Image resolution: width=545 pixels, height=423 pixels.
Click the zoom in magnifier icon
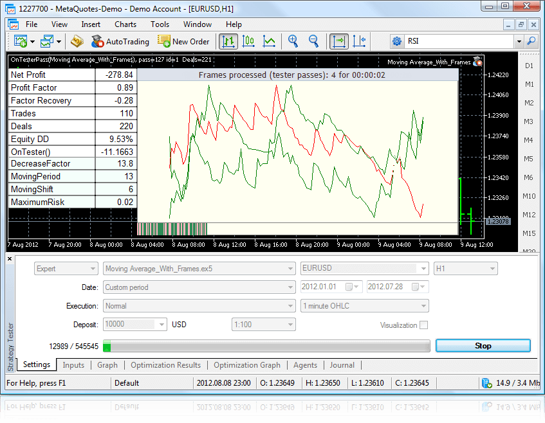pos(293,41)
